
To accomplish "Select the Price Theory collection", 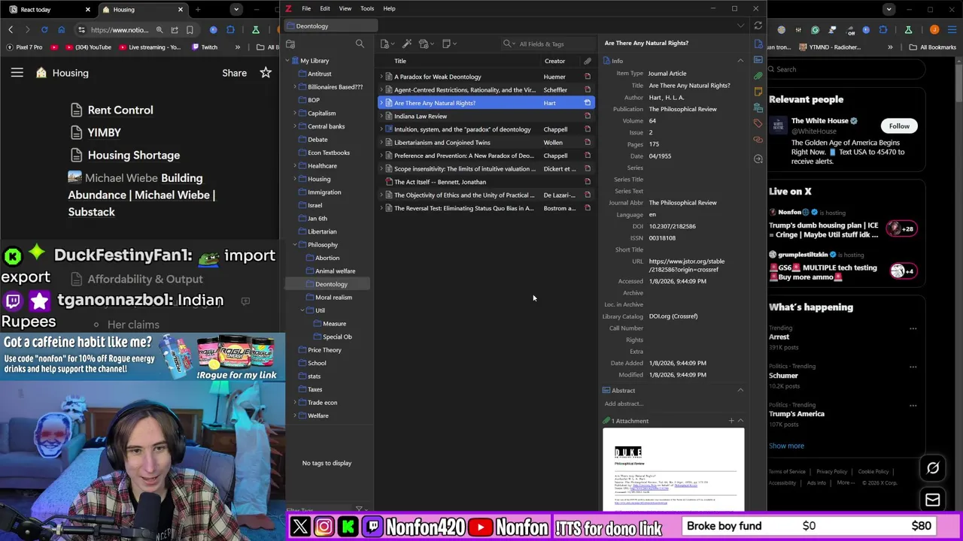I will click(x=324, y=350).
